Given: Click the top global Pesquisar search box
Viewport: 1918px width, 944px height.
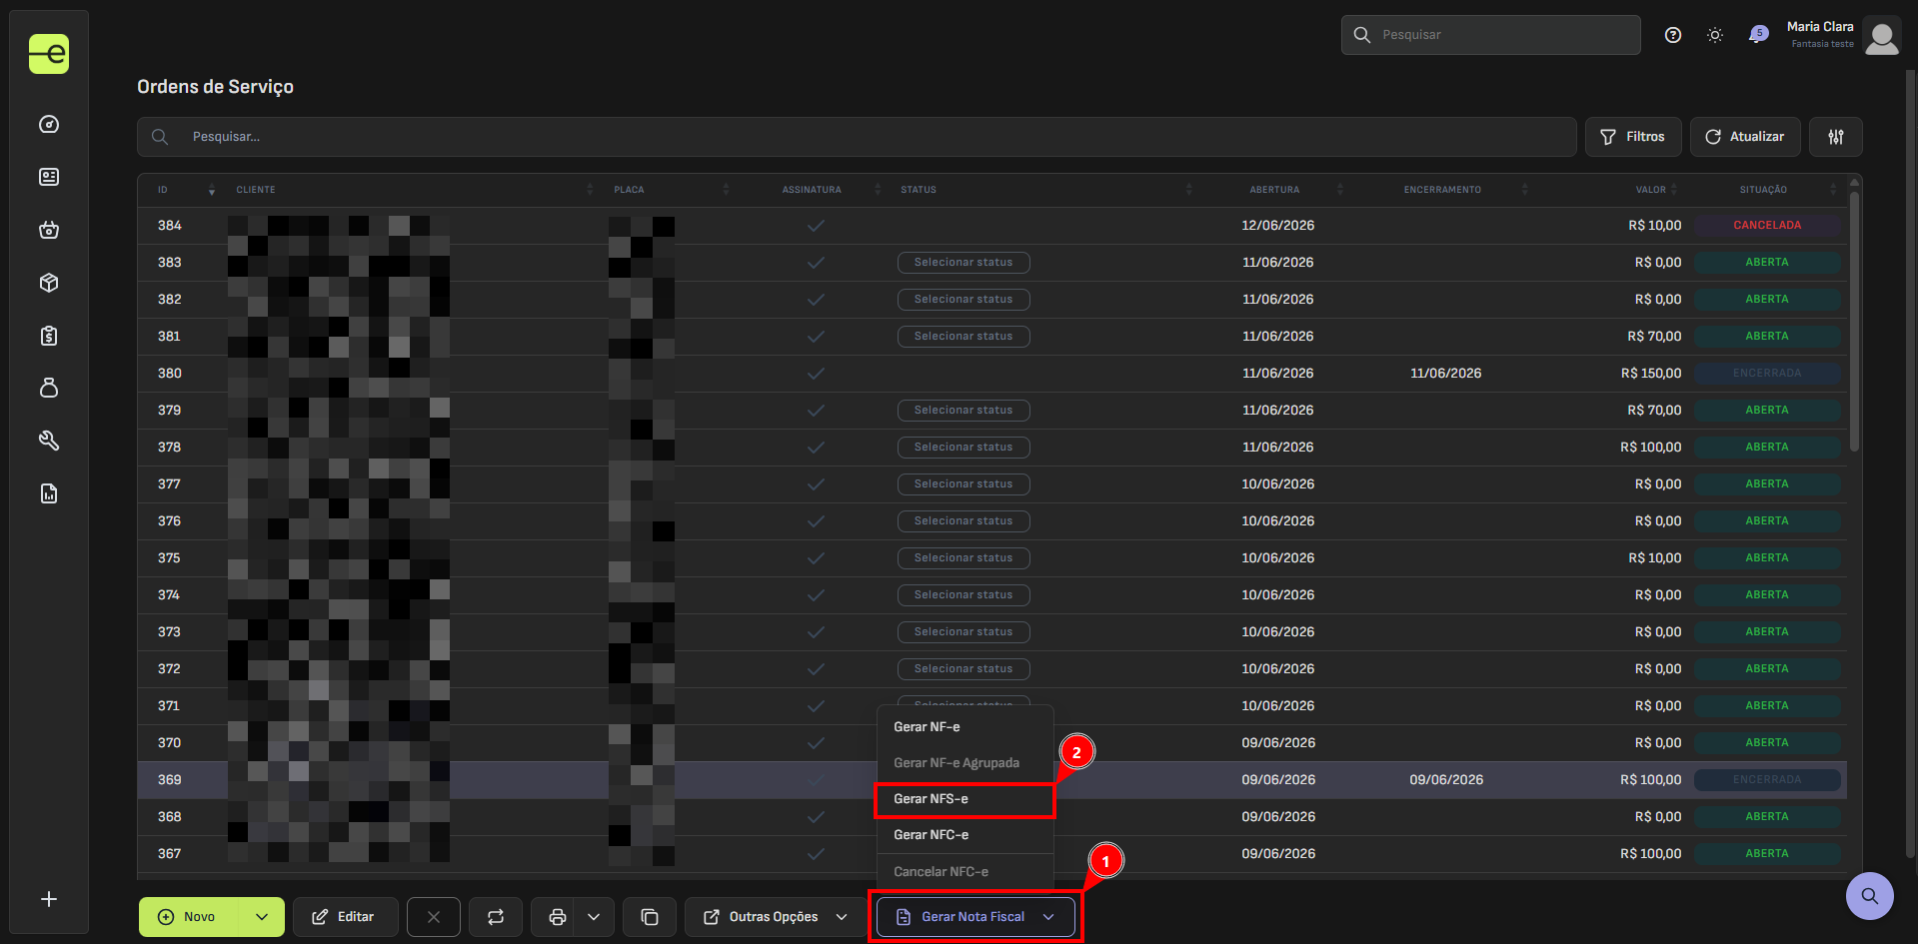Looking at the screenshot, I should (x=1490, y=35).
